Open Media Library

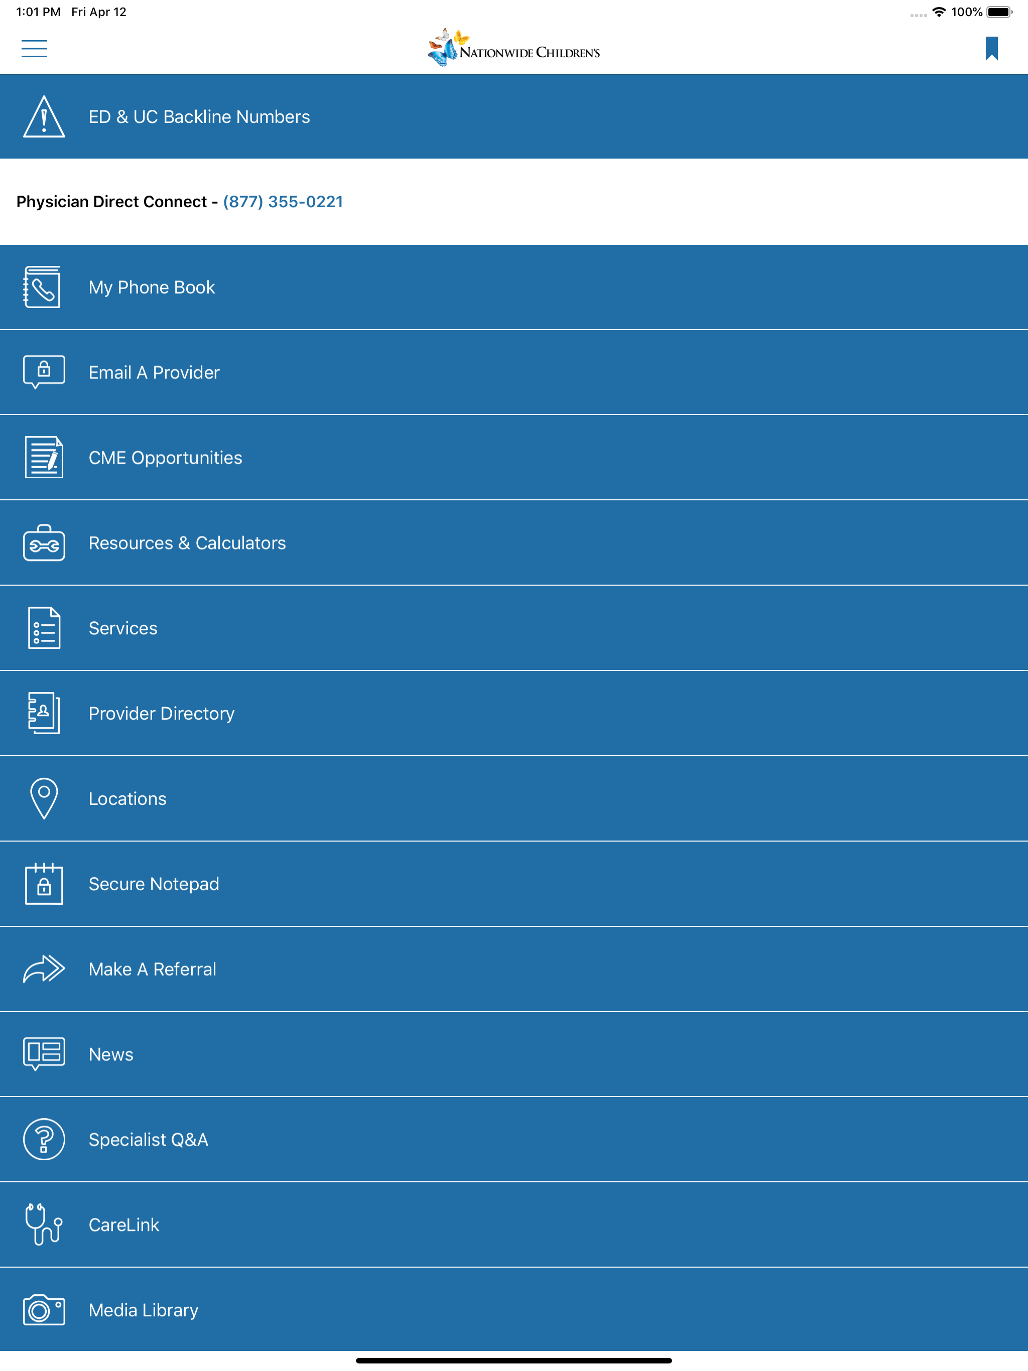click(514, 1310)
